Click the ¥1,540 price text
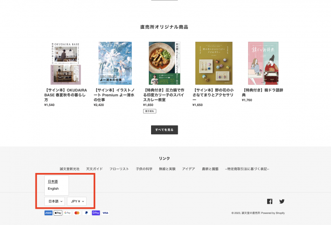The height and width of the screenshot is (225, 331). [x=49, y=105]
